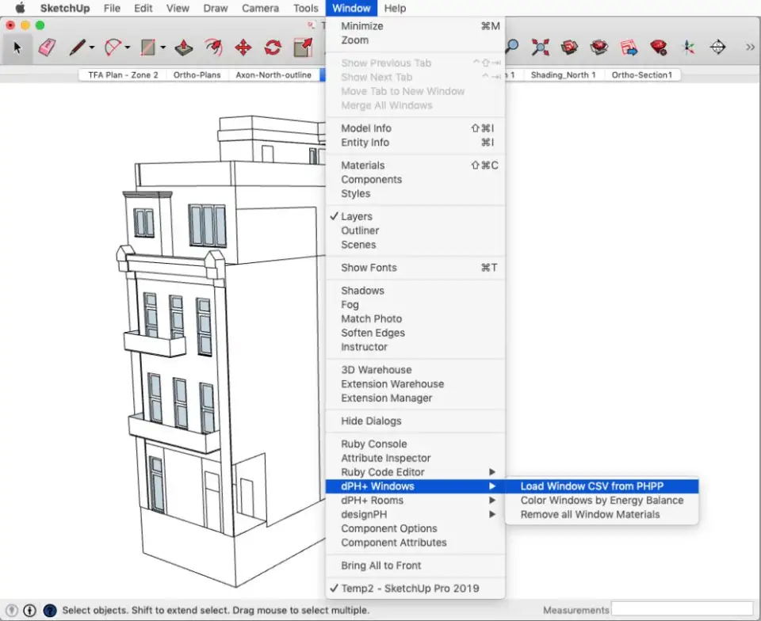The height and width of the screenshot is (621, 761).
Task: Select the Eraser tool in toolbar
Action: click(x=47, y=48)
